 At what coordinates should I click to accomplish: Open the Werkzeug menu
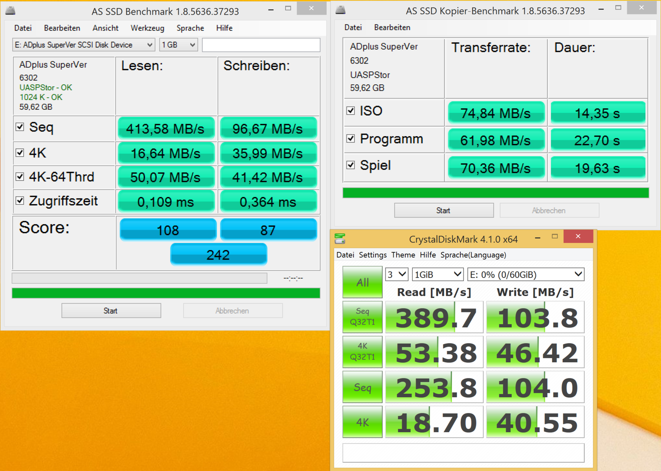click(x=147, y=28)
